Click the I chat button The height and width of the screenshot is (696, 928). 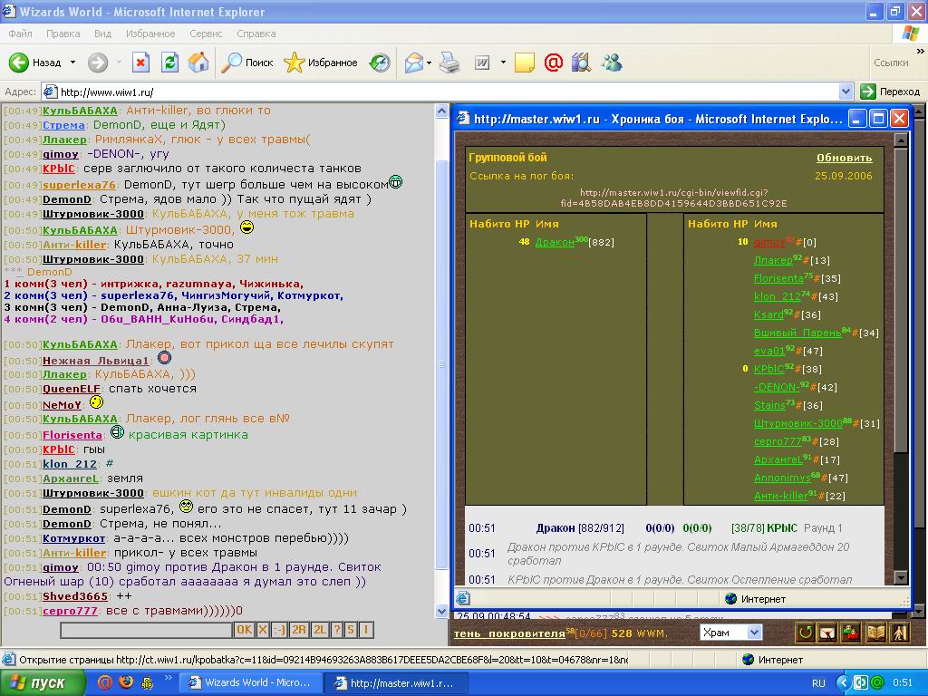[x=366, y=630]
